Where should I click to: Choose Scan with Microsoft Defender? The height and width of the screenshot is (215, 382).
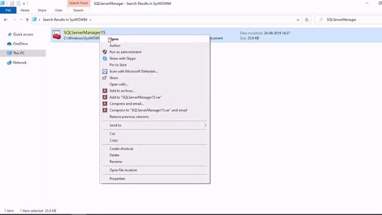(155, 72)
